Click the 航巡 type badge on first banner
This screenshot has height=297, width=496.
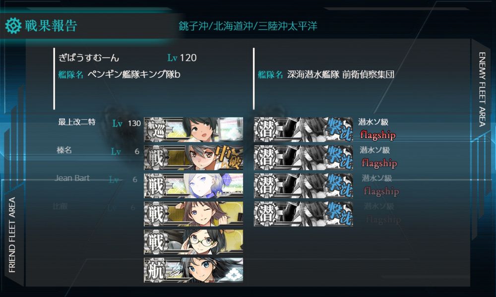click(156, 129)
